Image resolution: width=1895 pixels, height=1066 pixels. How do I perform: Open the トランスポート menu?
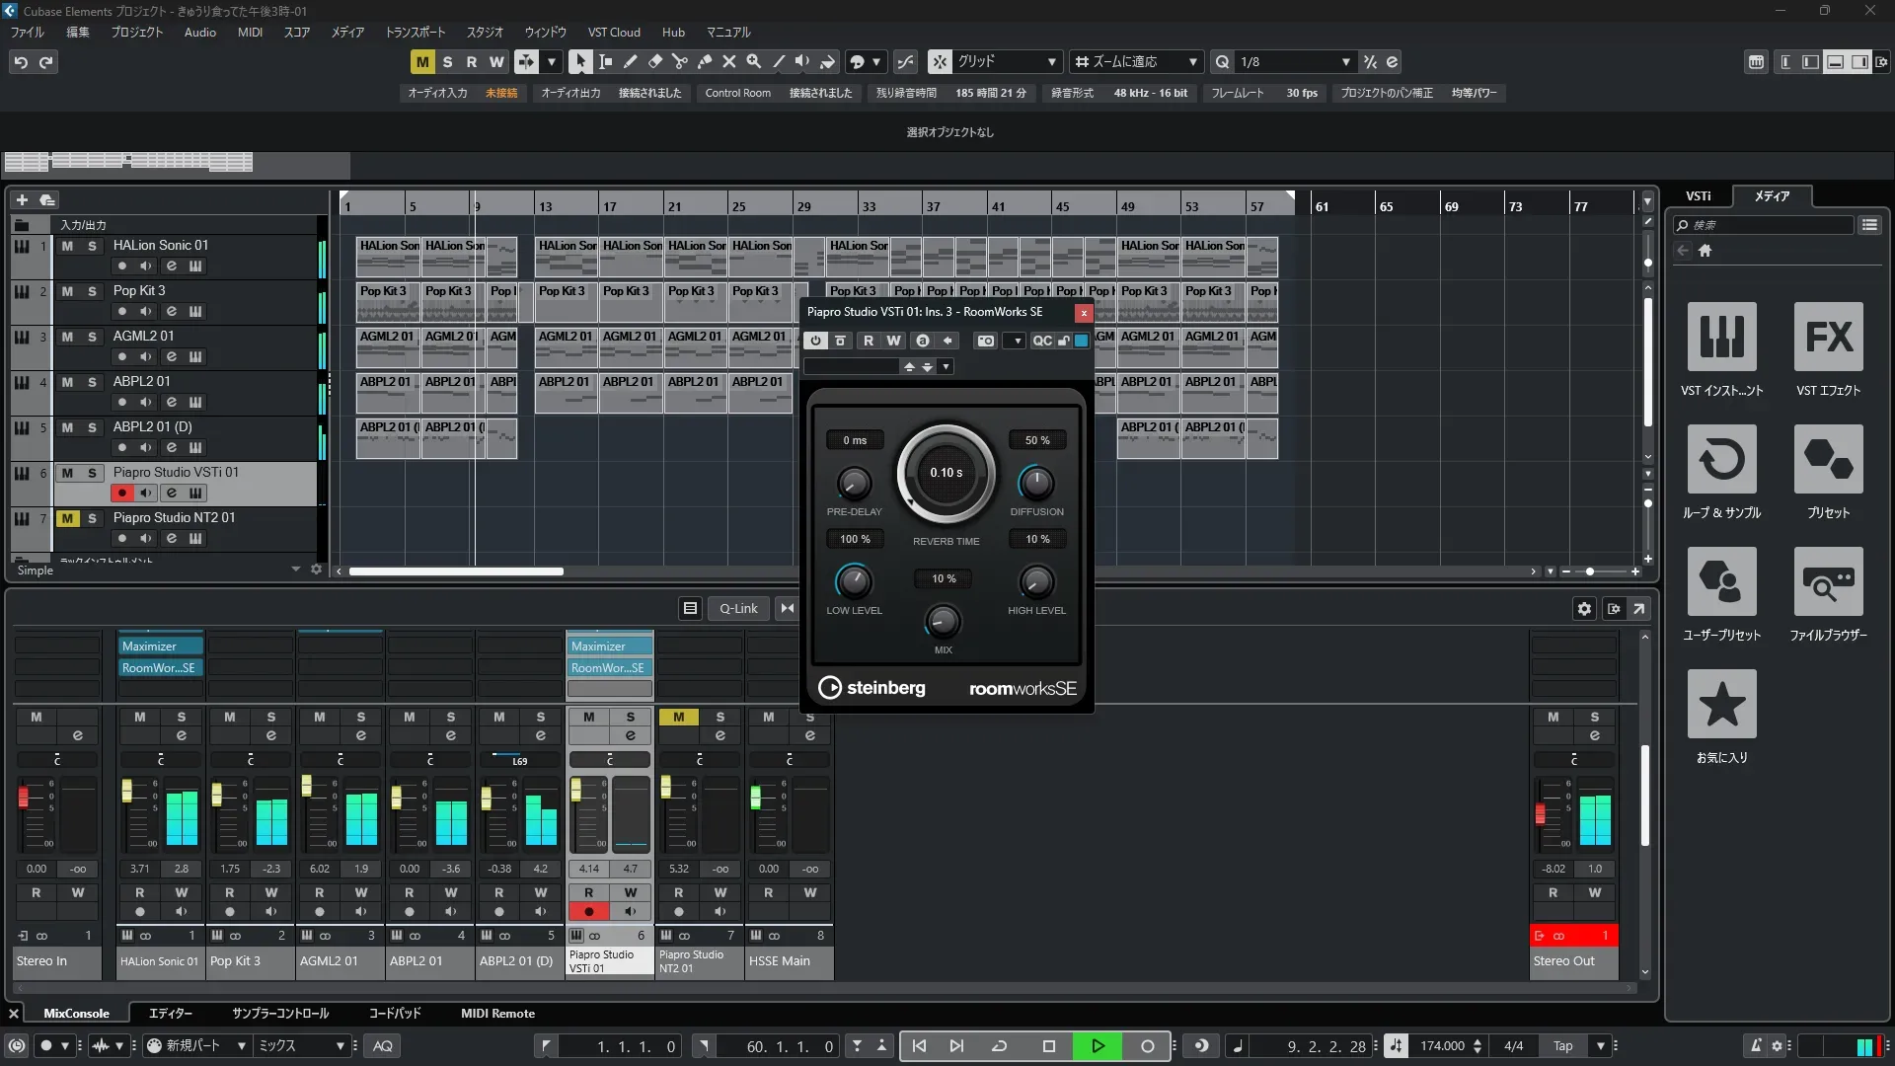(x=415, y=32)
